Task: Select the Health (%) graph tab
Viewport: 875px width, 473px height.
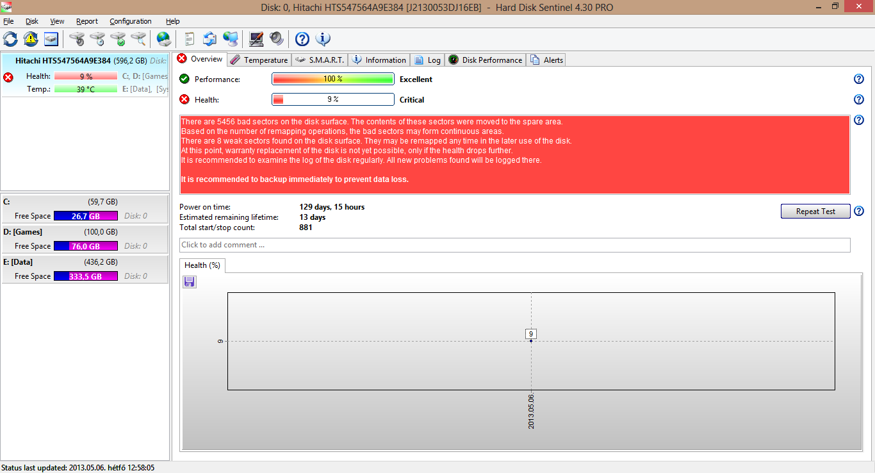Action: [x=202, y=265]
